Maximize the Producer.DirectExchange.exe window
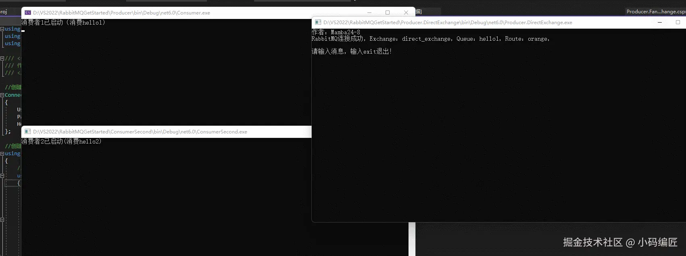This screenshot has height=256, width=686. (678, 23)
